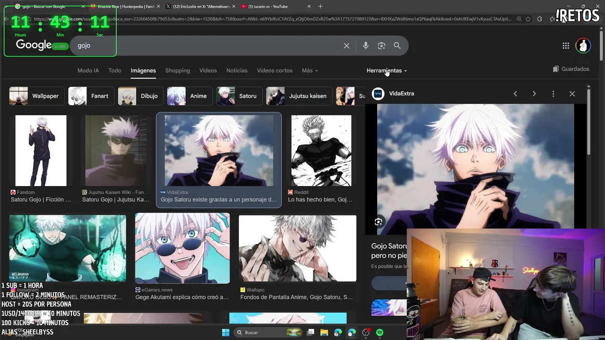Filter images by Fanart chip
The image size is (605, 340).
pos(90,96)
